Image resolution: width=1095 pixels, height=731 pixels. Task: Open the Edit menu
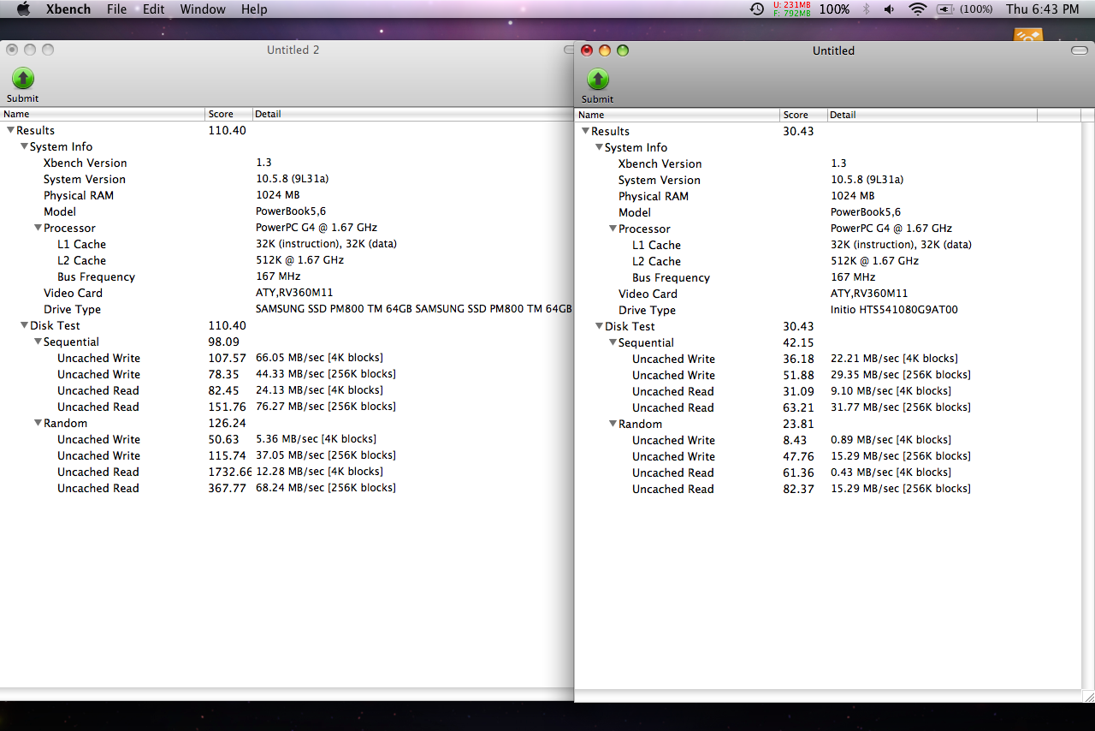[154, 9]
